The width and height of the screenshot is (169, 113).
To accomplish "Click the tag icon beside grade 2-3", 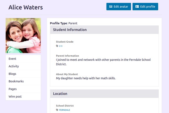I will tap(57, 46).
